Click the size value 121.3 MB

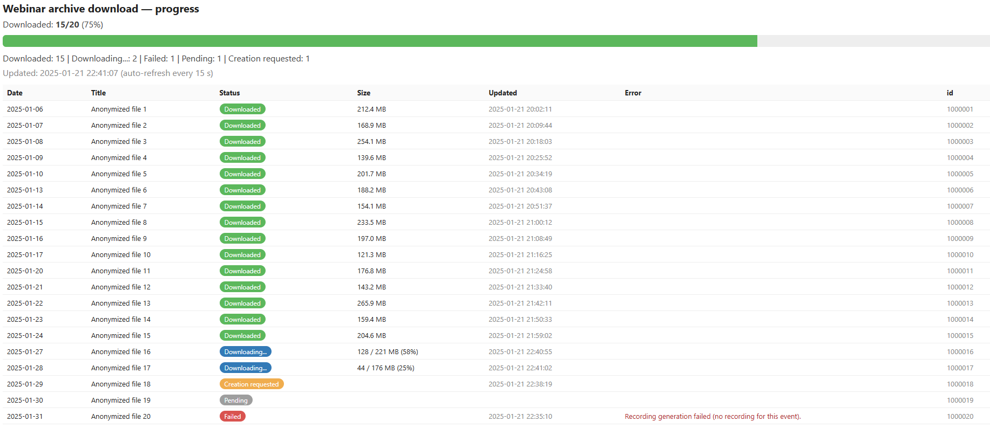371,254
